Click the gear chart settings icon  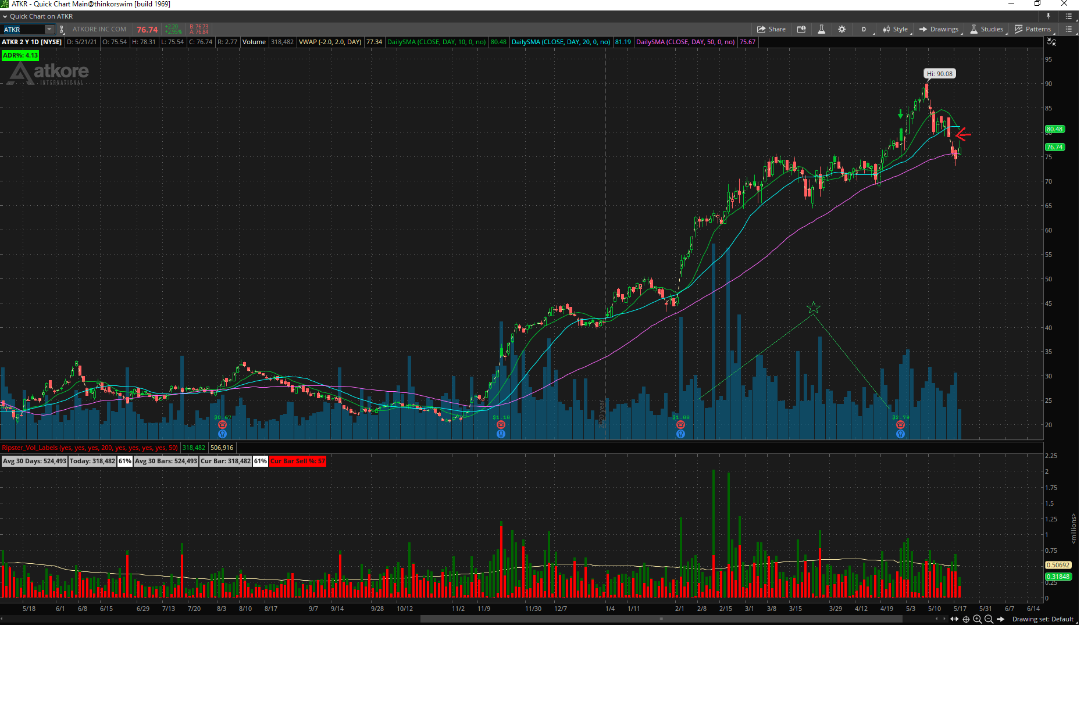click(x=841, y=29)
